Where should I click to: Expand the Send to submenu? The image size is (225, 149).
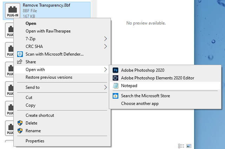click(x=62, y=87)
